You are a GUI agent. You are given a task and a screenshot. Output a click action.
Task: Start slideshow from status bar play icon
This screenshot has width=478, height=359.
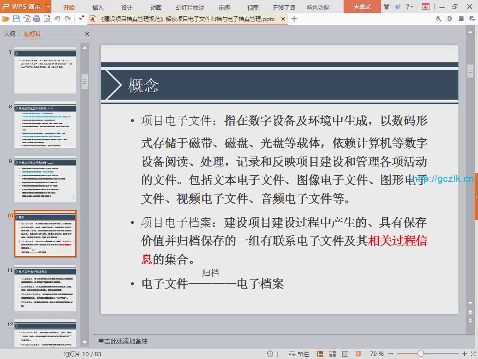point(358,354)
